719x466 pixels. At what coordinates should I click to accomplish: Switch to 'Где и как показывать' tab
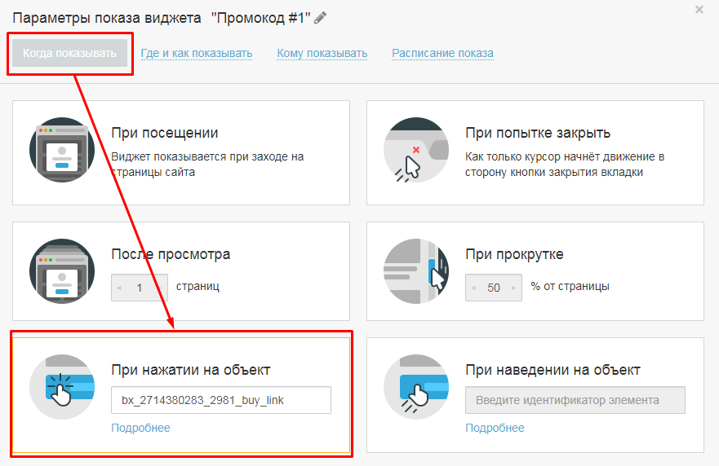click(x=196, y=53)
